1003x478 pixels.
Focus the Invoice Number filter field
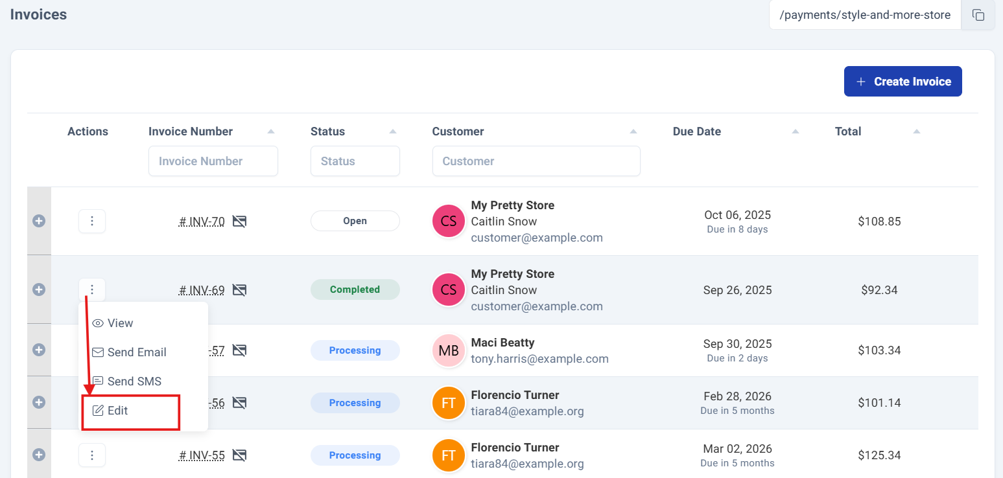[x=213, y=161]
